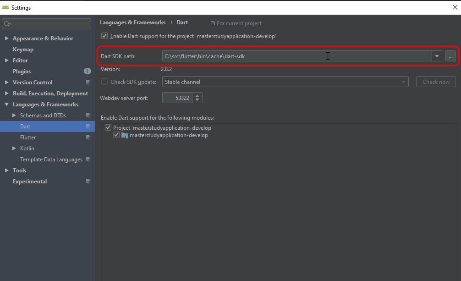Expand the Appearance & Behavior section

pyautogui.click(x=6, y=39)
